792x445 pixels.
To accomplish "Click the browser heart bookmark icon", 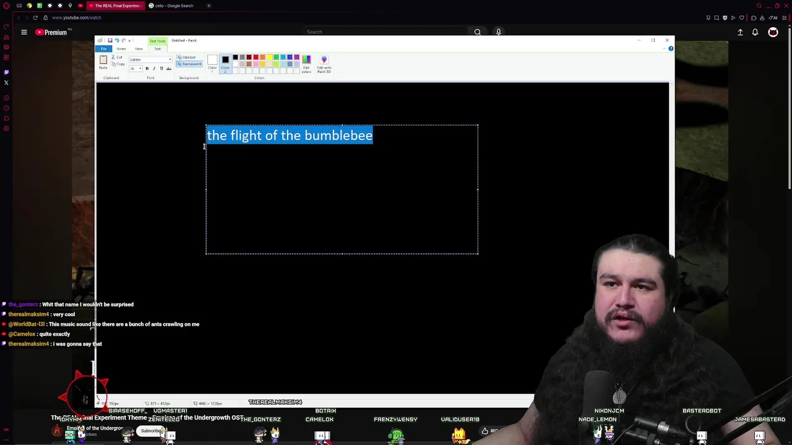I will coord(742,17).
